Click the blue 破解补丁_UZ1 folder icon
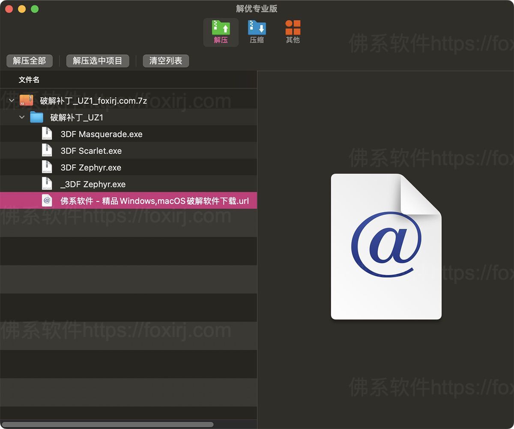514x429 pixels. [x=37, y=117]
